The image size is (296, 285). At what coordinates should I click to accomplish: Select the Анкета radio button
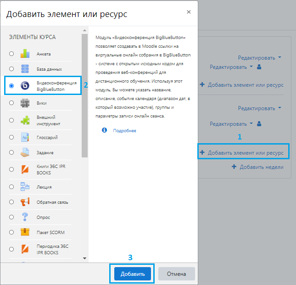coord(11,54)
